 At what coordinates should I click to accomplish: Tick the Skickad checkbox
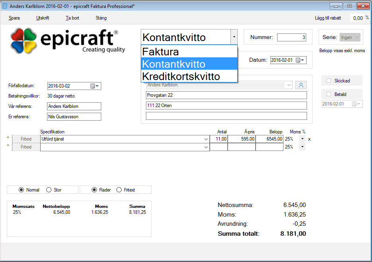point(329,81)
